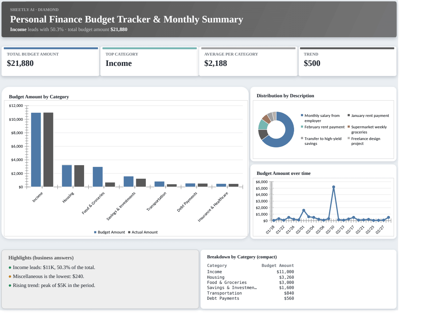
Task: Click the blue Housing budget bar
Action: pyautogui.click(x=67, y=176)
